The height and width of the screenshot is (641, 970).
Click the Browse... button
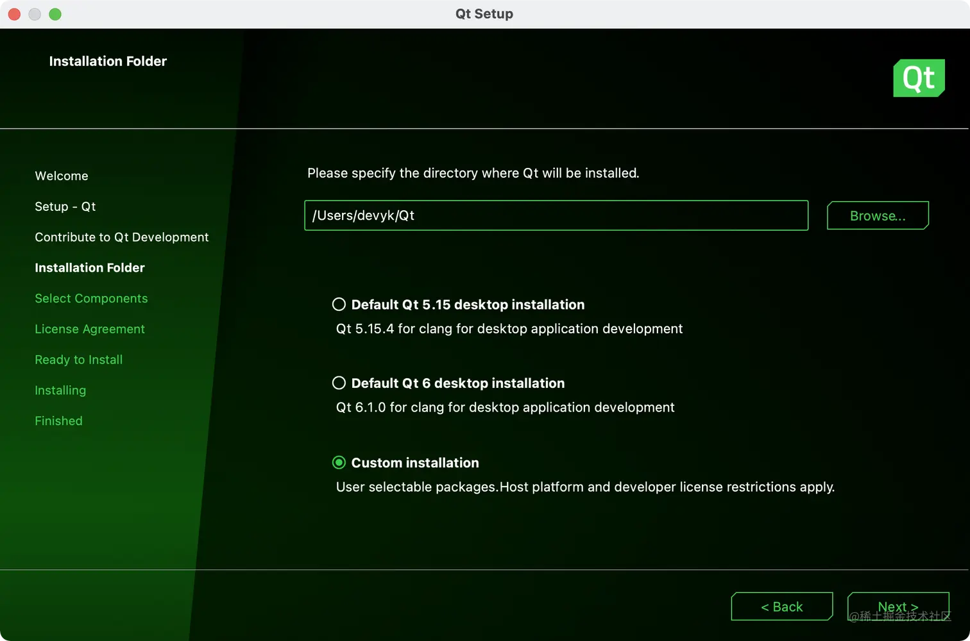pyautogui.click(x=878, y=215)
